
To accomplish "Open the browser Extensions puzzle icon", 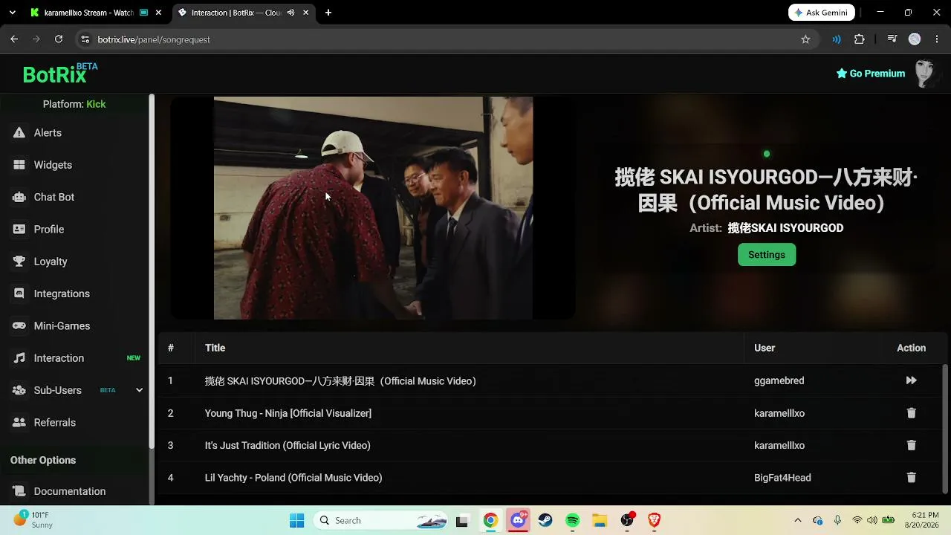I will [x=860, y=39].
